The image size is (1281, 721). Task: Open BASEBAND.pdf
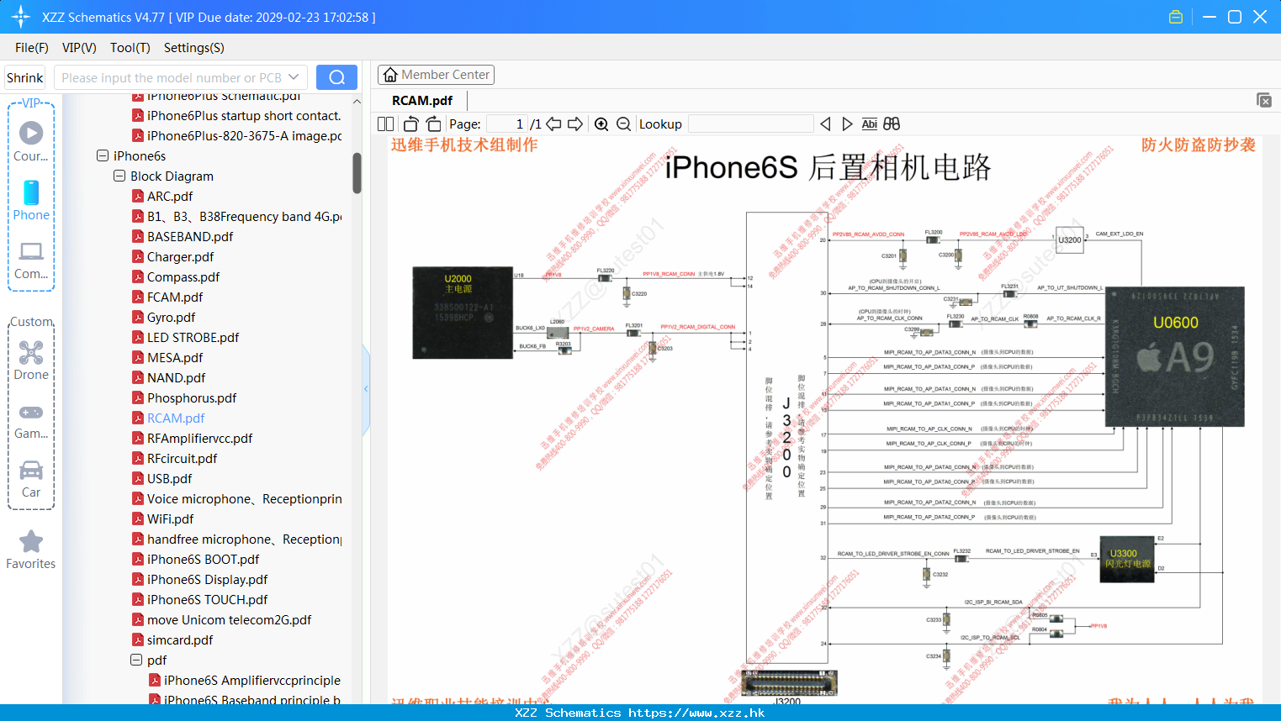pyautogui.click(x=190, y=236)
